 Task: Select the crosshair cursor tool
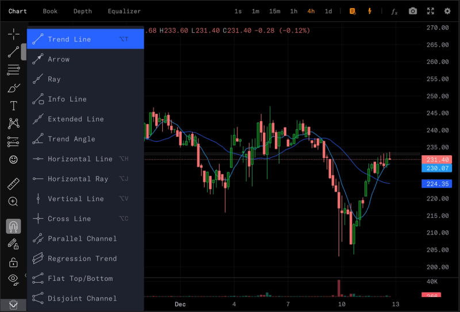tap(13, 34)
